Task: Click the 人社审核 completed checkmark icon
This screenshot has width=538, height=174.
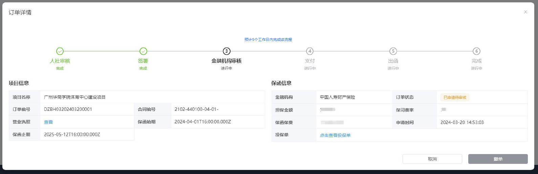Action: 60,51
